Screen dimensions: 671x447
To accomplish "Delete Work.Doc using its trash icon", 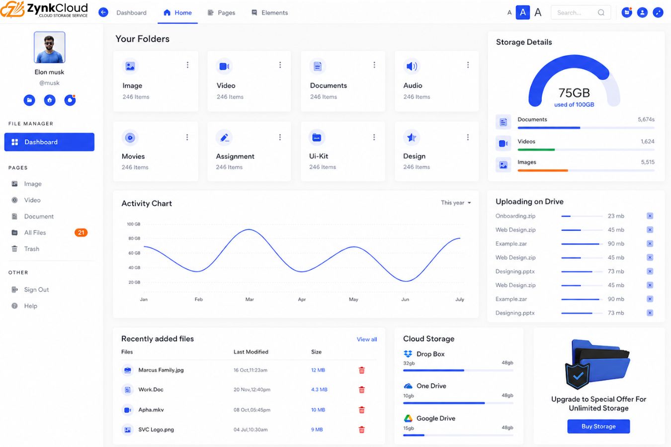I will point(362,390).
